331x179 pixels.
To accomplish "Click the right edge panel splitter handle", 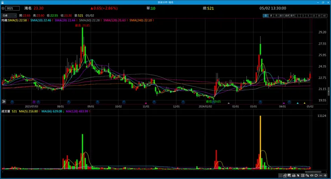I will (329, 92).
